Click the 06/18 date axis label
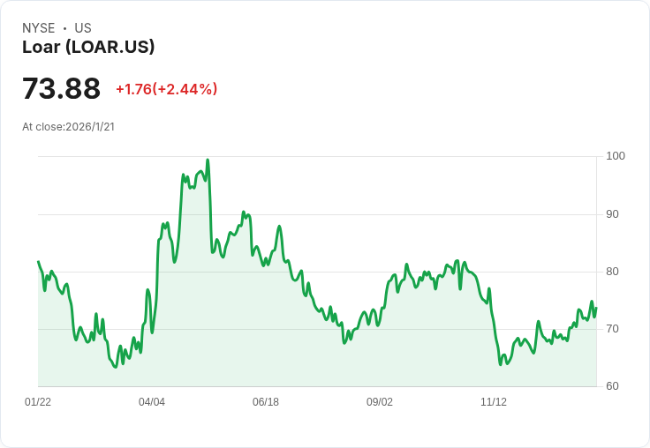This screenshot has width=650, height=448. tap(266, 402)
